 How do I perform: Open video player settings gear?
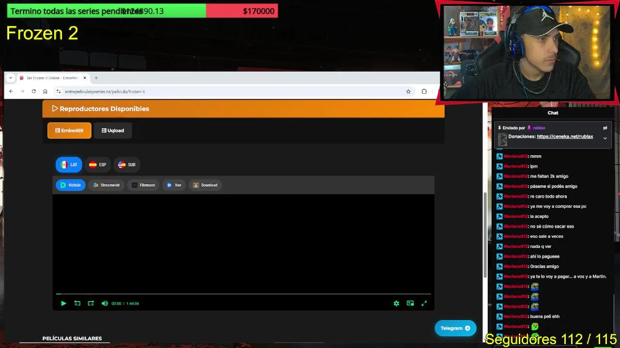396,304
